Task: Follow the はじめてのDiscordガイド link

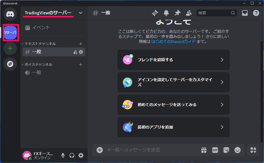Action: point(174,42)
